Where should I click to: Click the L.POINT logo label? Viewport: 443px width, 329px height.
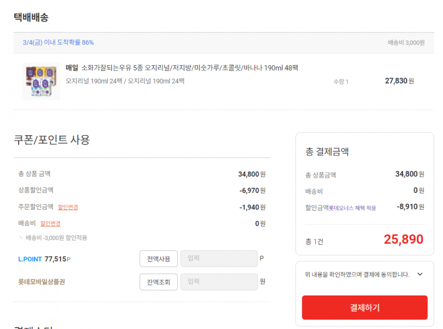[x=30, y=259]
